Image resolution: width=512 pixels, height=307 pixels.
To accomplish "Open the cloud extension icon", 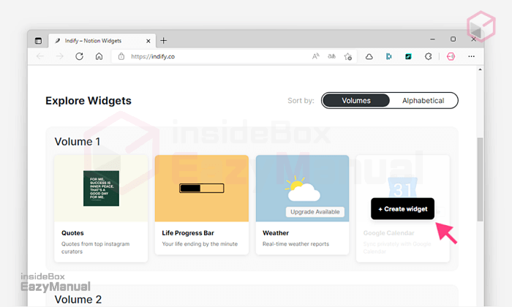I will click(x=369, y=57).
